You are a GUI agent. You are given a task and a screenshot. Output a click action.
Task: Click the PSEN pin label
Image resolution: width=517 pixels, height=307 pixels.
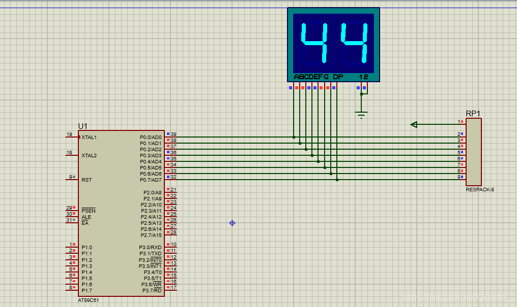point(89,211)
